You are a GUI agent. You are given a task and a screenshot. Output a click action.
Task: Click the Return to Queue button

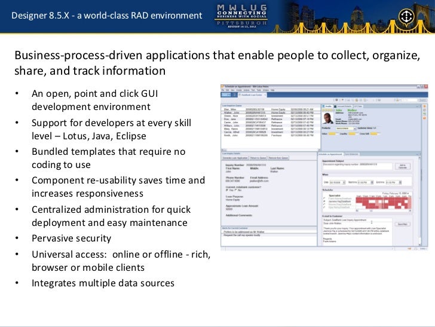pyautogui.click(x=258, y=158)
